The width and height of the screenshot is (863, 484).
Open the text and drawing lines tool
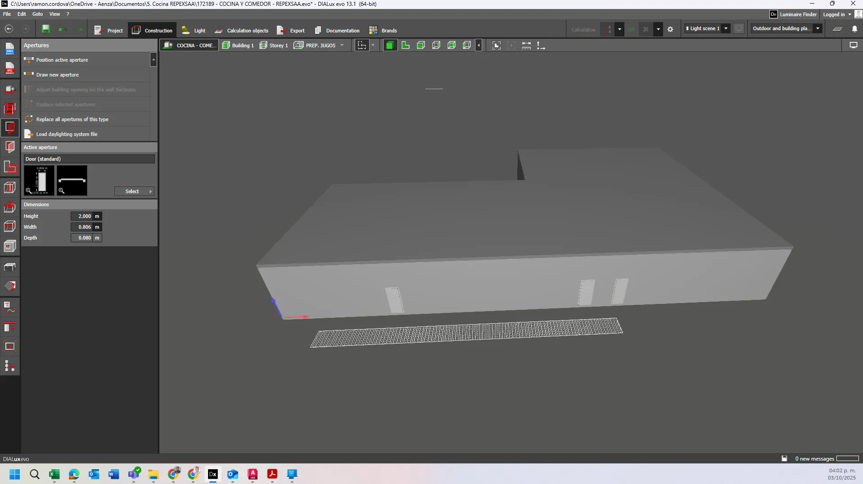(x=9, y=308)
